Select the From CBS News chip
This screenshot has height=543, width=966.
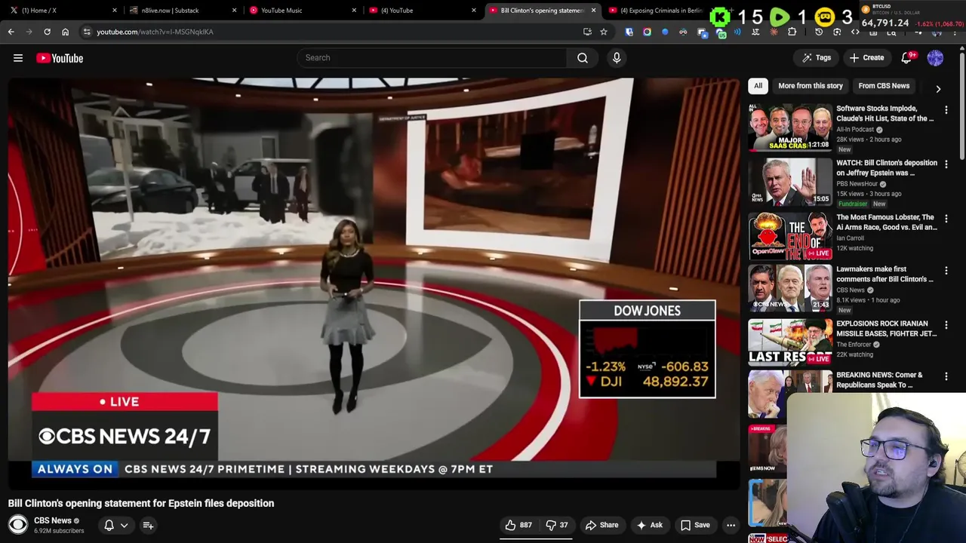(x=884, y=86)
